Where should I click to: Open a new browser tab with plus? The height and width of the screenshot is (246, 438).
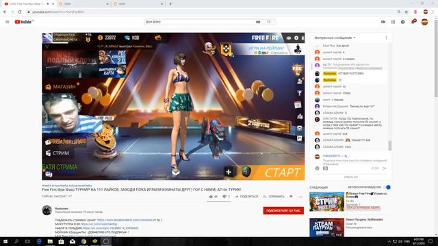click(170, 4)
